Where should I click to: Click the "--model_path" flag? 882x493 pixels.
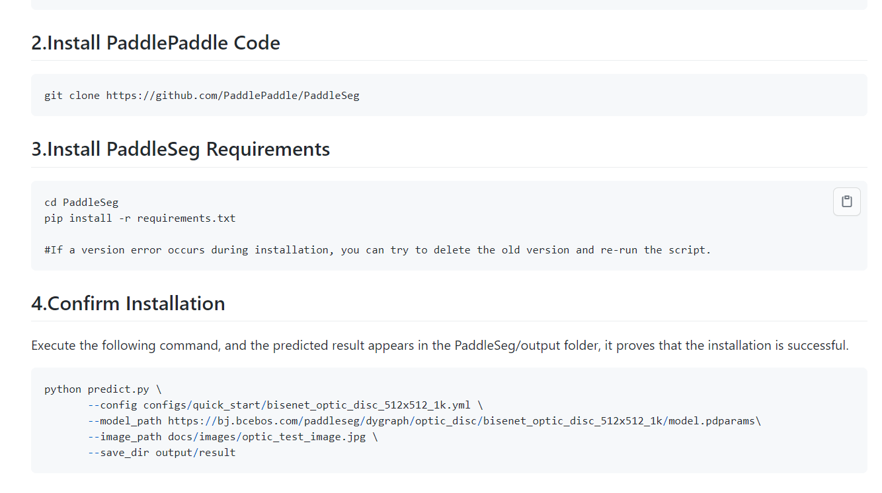(124, 421)
